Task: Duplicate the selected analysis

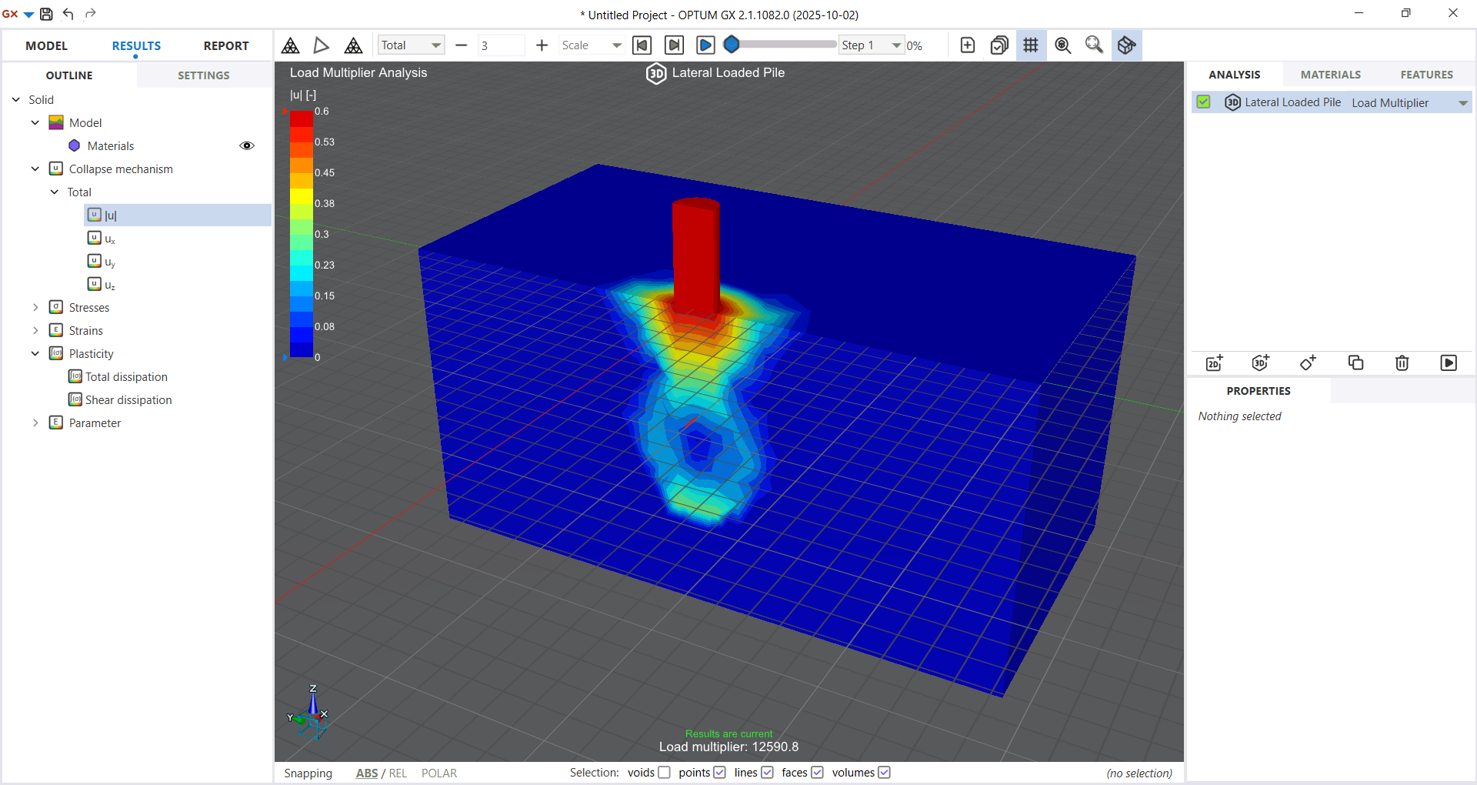Action: click(1355, 362)
